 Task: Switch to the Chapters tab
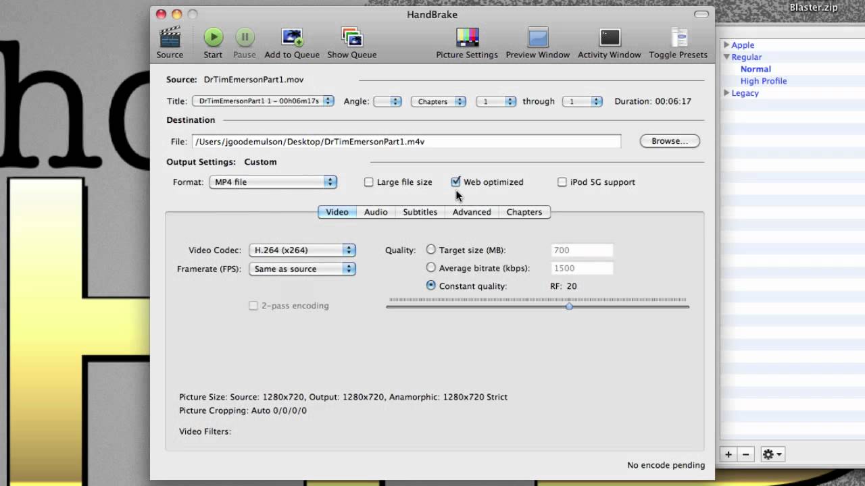(x=524, y=212)
